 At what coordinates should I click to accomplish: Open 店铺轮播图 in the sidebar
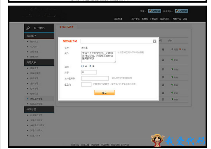pos(35,74)
